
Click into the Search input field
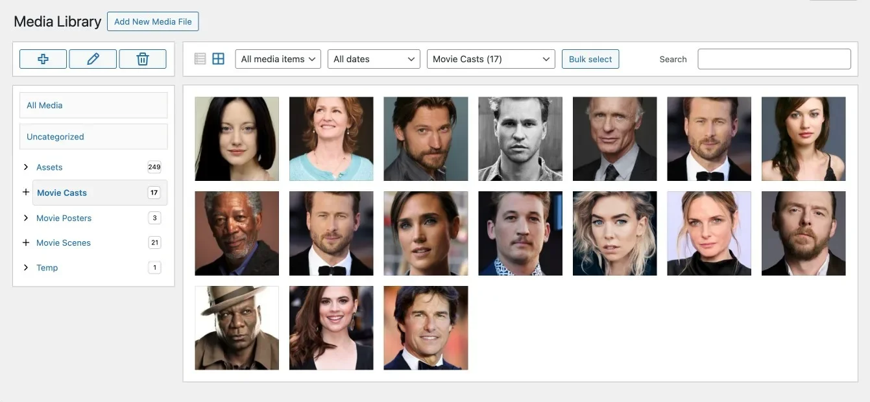pyautogui.click(x=774, y=59)
